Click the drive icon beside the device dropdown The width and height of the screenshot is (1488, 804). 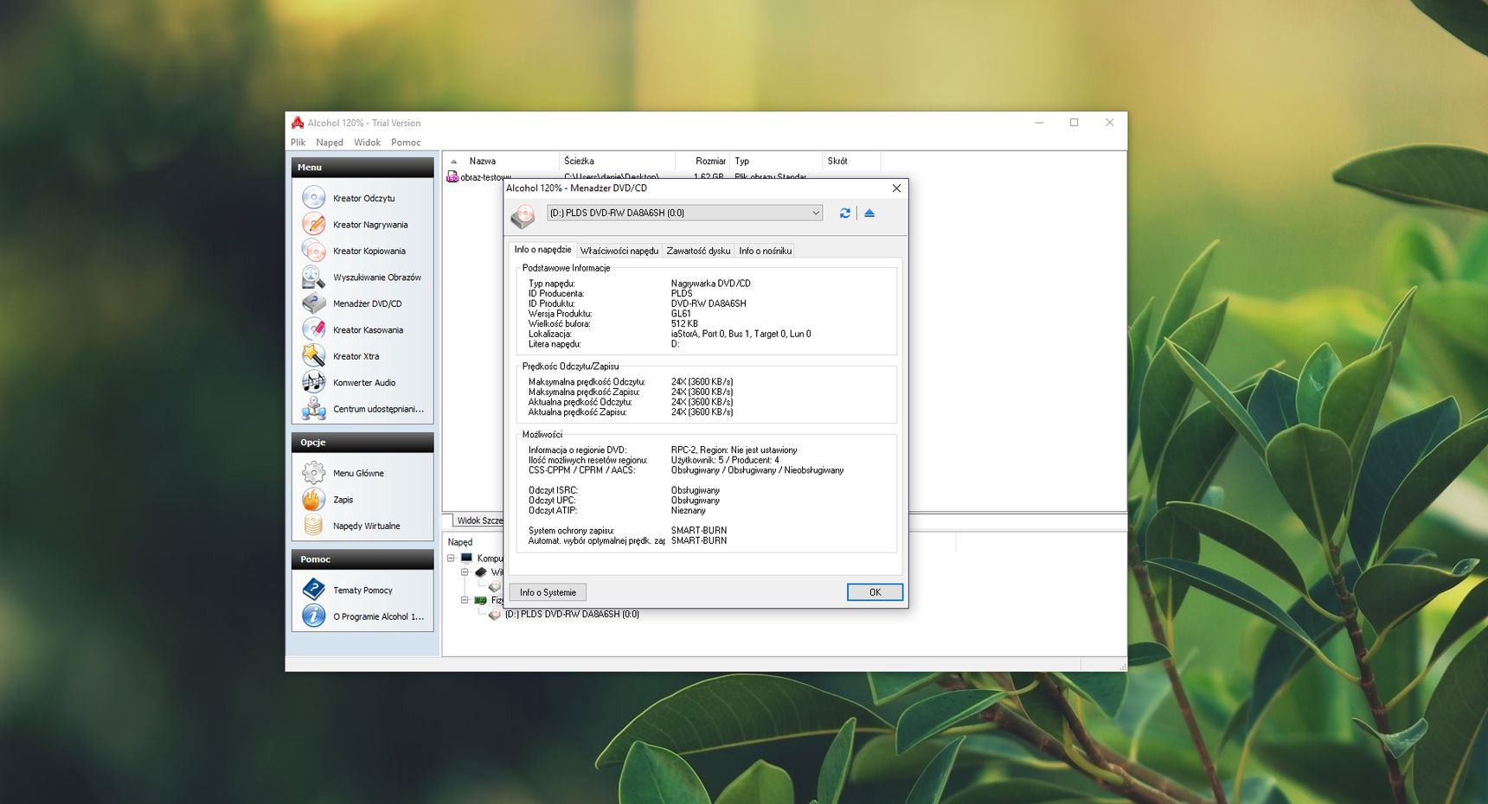[x=523, y=215]
